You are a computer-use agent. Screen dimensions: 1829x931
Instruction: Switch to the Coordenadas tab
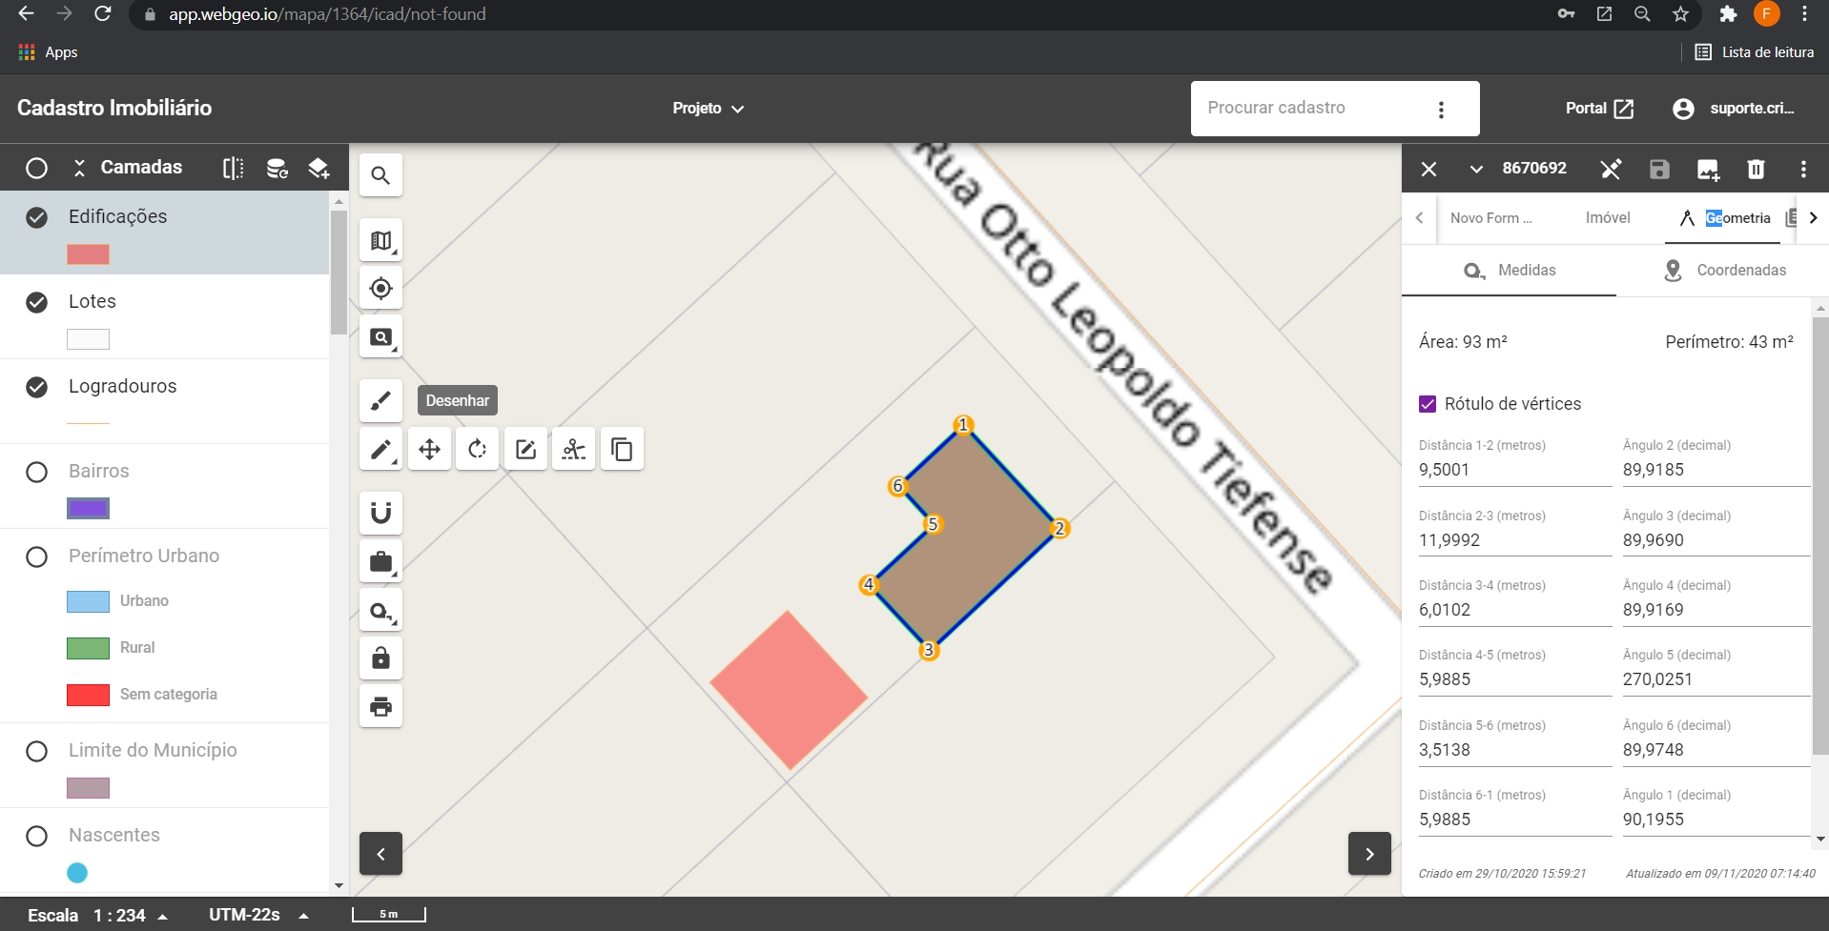coord(1725,271)
